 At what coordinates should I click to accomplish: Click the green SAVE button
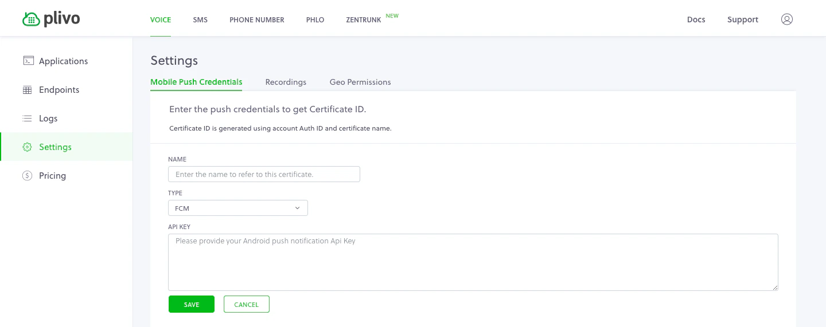click(192, 304)
